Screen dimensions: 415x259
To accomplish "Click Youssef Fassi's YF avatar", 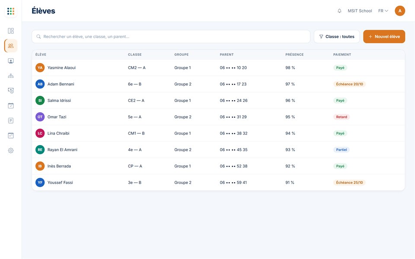I will point(40,182).
